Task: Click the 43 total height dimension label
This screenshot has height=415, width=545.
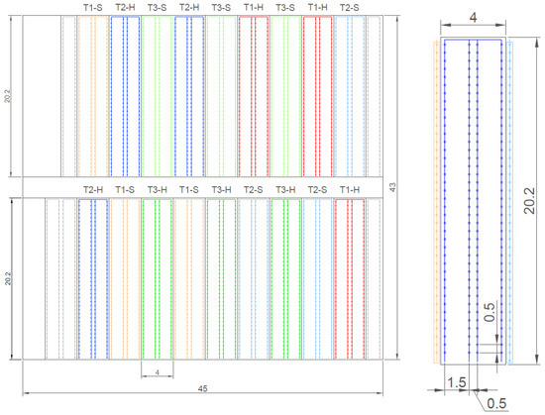Action: click(392, 187)
